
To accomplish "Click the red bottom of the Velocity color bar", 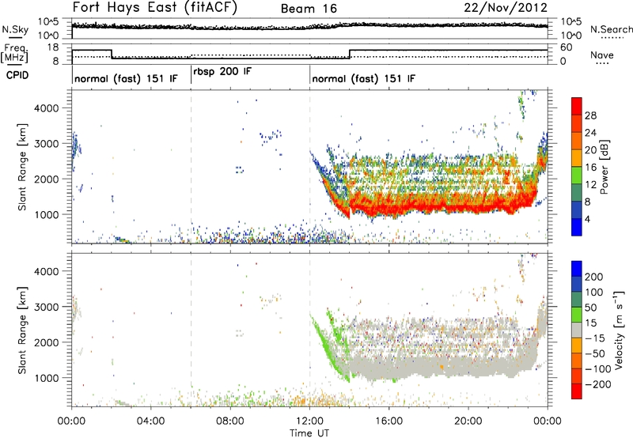I will [x=577, y=391].
